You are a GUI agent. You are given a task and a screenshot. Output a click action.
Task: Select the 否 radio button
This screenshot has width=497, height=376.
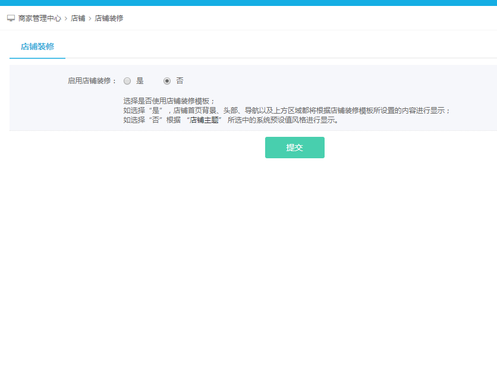[x=167, y=81]
